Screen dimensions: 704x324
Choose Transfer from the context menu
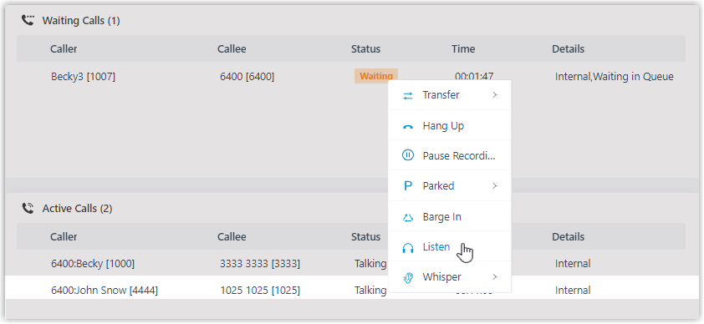click(450, 95)
